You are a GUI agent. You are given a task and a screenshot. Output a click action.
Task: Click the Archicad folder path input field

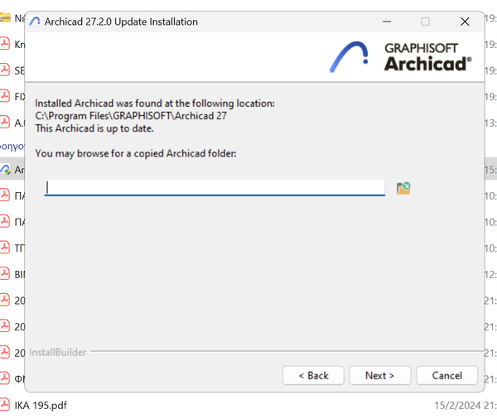coord(215,188)
